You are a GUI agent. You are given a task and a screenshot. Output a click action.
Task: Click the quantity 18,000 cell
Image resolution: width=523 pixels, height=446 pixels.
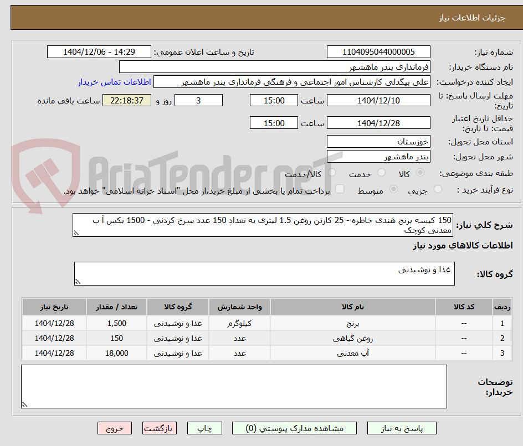tap(117, 353)
